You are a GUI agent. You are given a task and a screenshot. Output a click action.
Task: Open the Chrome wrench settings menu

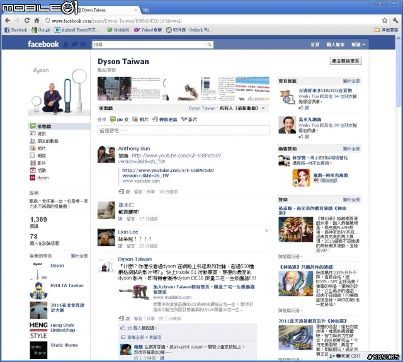pos(395,21)
